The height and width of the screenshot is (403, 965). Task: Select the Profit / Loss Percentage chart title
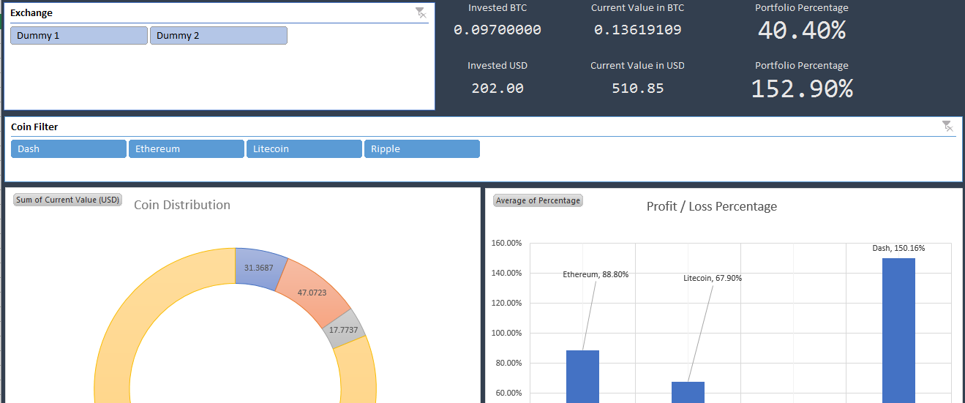pos(712,206)
